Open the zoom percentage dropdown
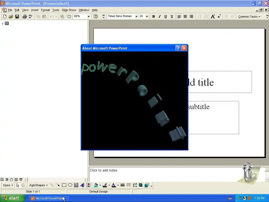 pyautogui.click(x=89, y=17)
